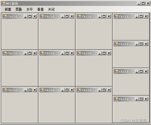Close the top Child window in first column
The height and width of the screenshot is (125, 151).
pyautogui.click(x=35, y=16)
